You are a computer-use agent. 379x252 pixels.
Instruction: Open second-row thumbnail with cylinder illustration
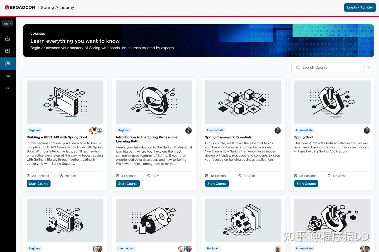coord(154,221)
